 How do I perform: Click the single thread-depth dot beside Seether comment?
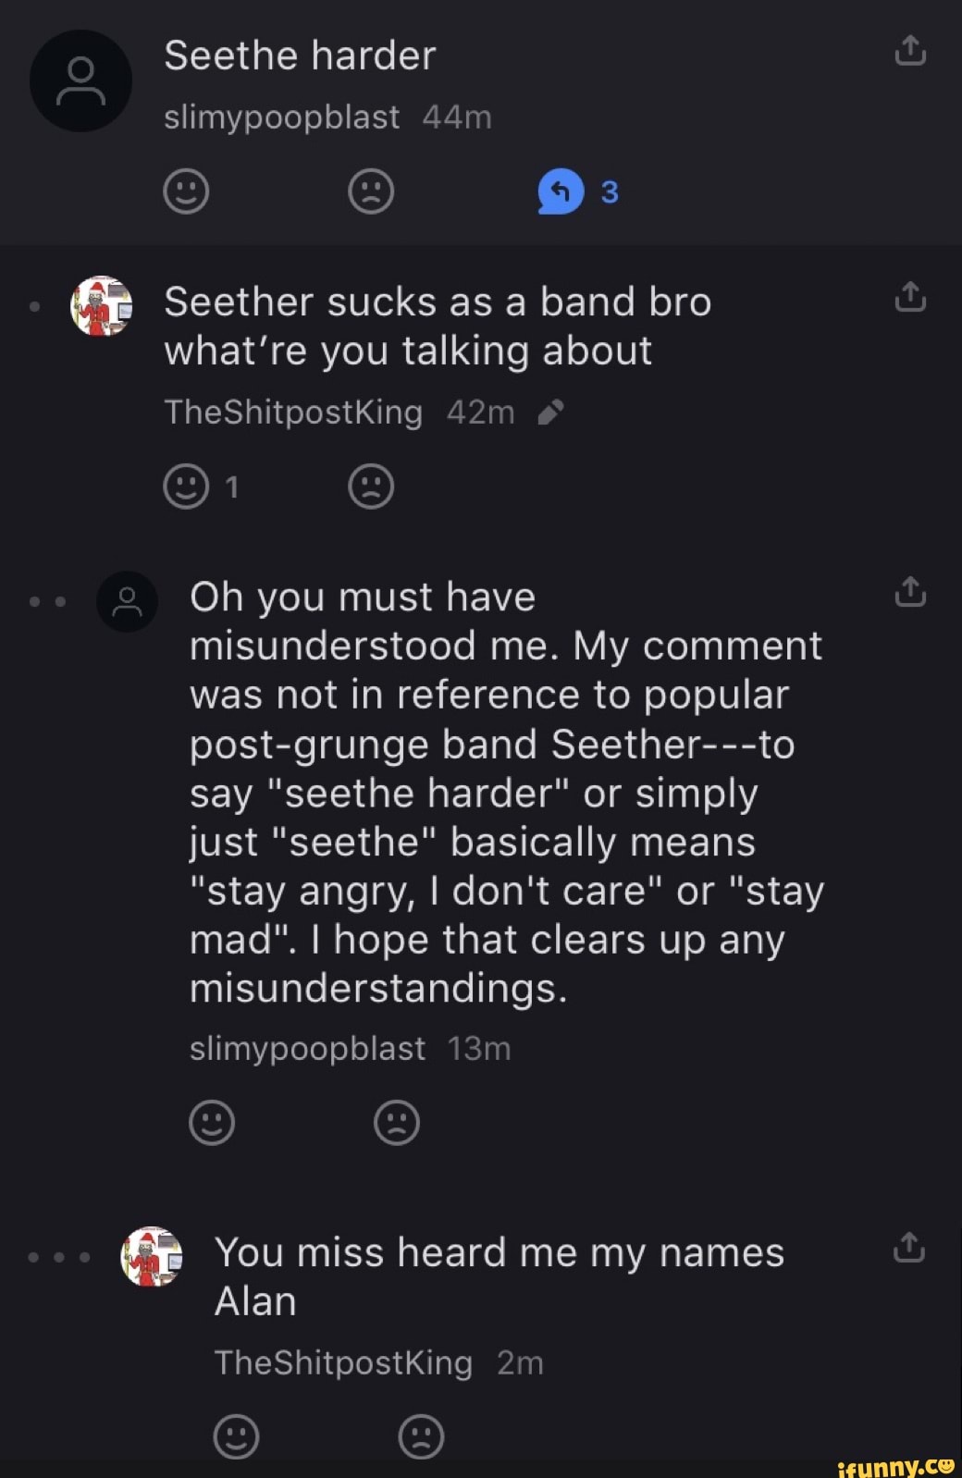coord(34,305)
